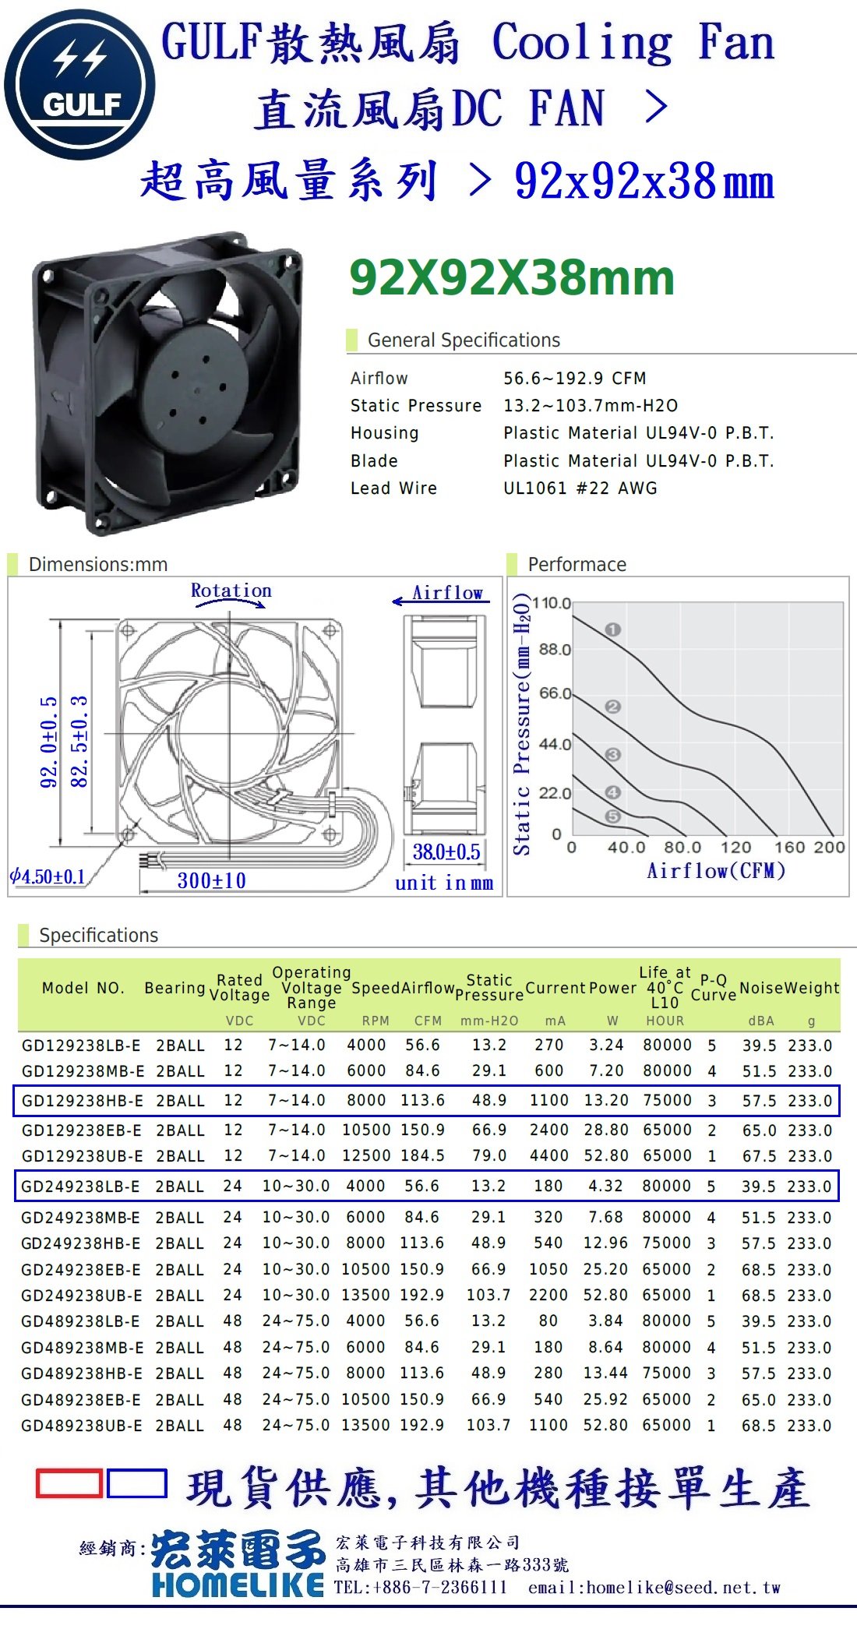Click the Current column header
Viewport: 857px width, 1636px height.
click(x=555, y=988)
